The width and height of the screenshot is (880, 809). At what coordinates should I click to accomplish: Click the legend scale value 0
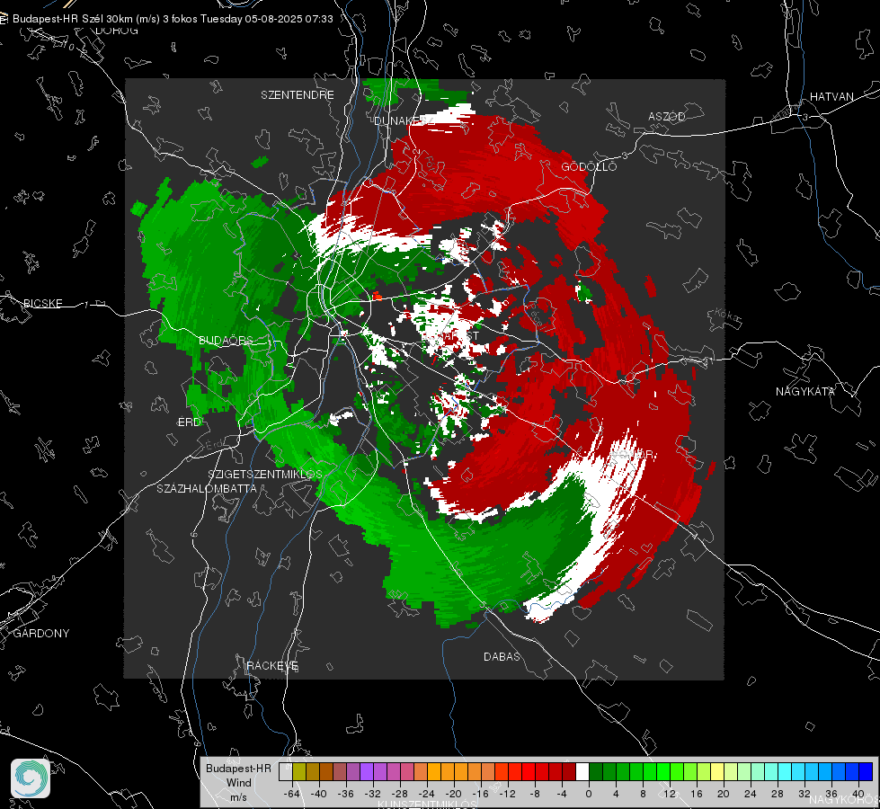588,794
